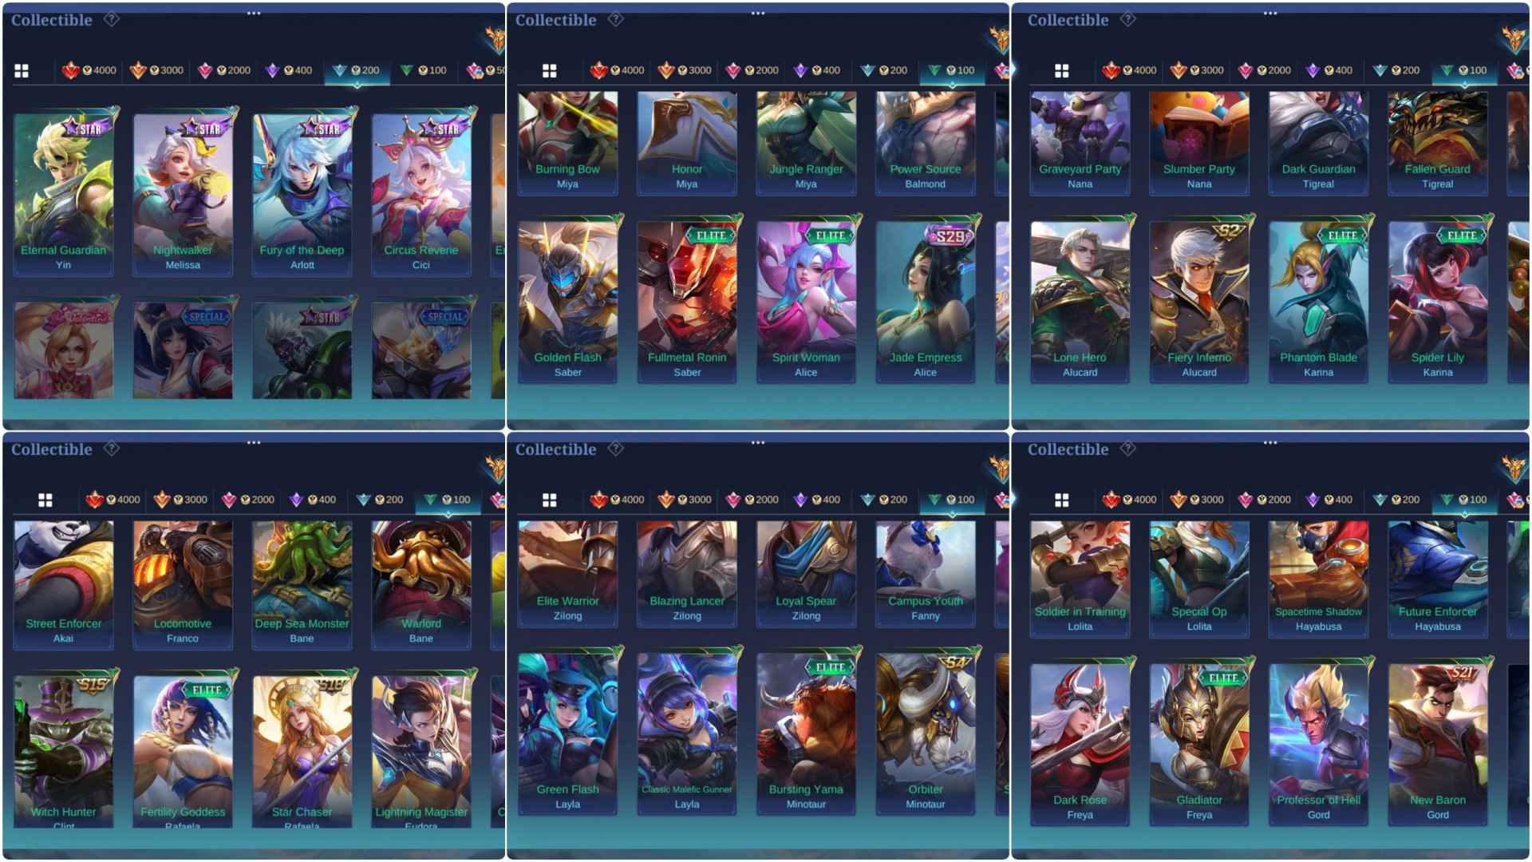Screen dimensions: 1532x862
Task: Select the Deep Sea Monster Bane skin
Action: click(302, 584)
